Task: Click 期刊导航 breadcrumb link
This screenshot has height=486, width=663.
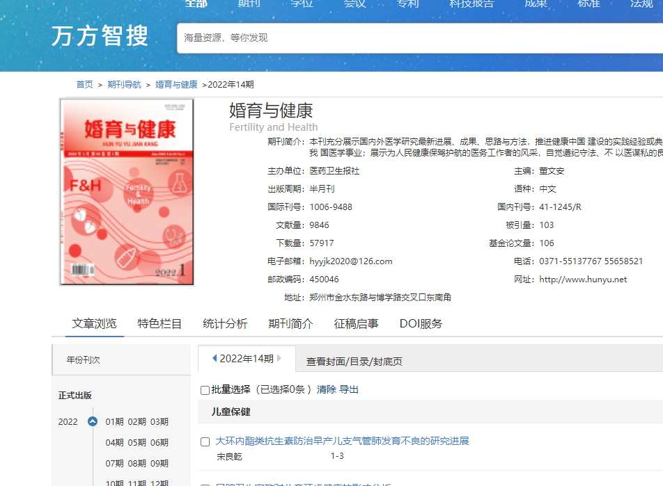Action: click(124, 85)
